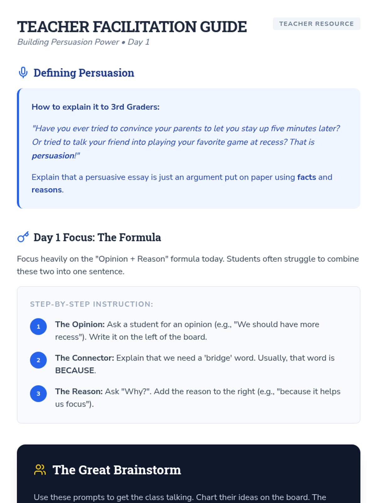This screenshot has height=503, width=377.
Task: Click the Defining Persuasion heading
Action: pos(84,73)
